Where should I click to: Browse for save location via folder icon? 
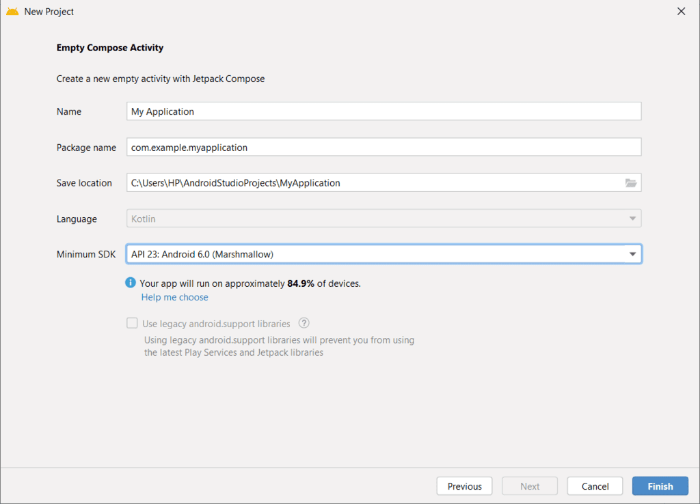[x=630, y=183]
